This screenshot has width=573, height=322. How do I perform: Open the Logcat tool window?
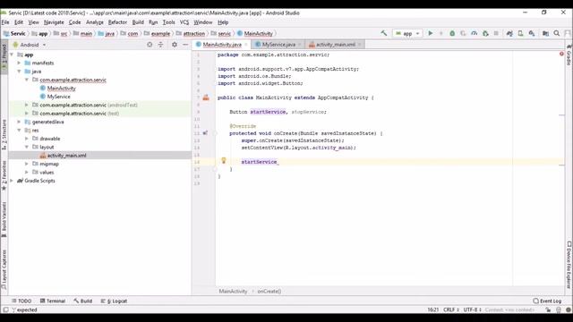point(114,301)
